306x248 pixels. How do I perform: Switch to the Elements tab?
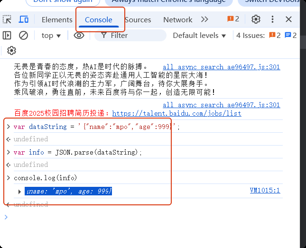click(57, 20)
